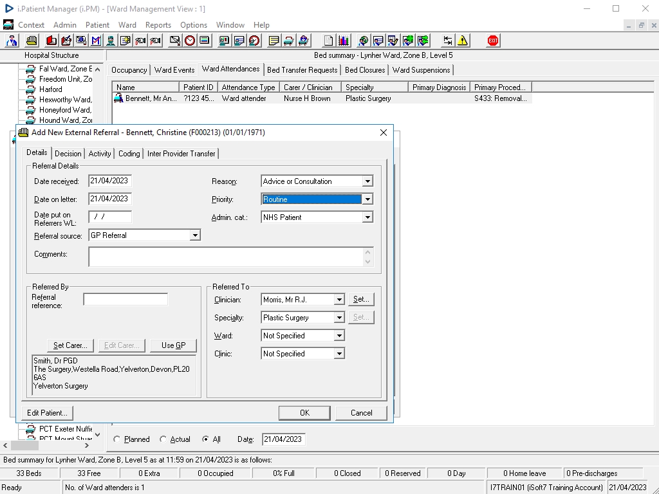Click the patient icon next to Bennett, Mr An...

tap(119, 98)
